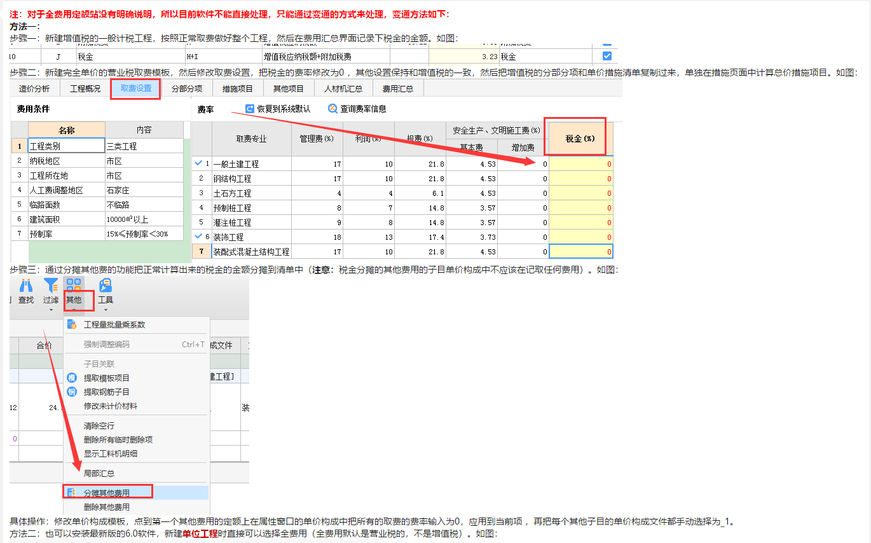Click the 查询费率信息 search icon
Image resolution: width=871 pixels, height=543 pixels.
click(333, 109)
